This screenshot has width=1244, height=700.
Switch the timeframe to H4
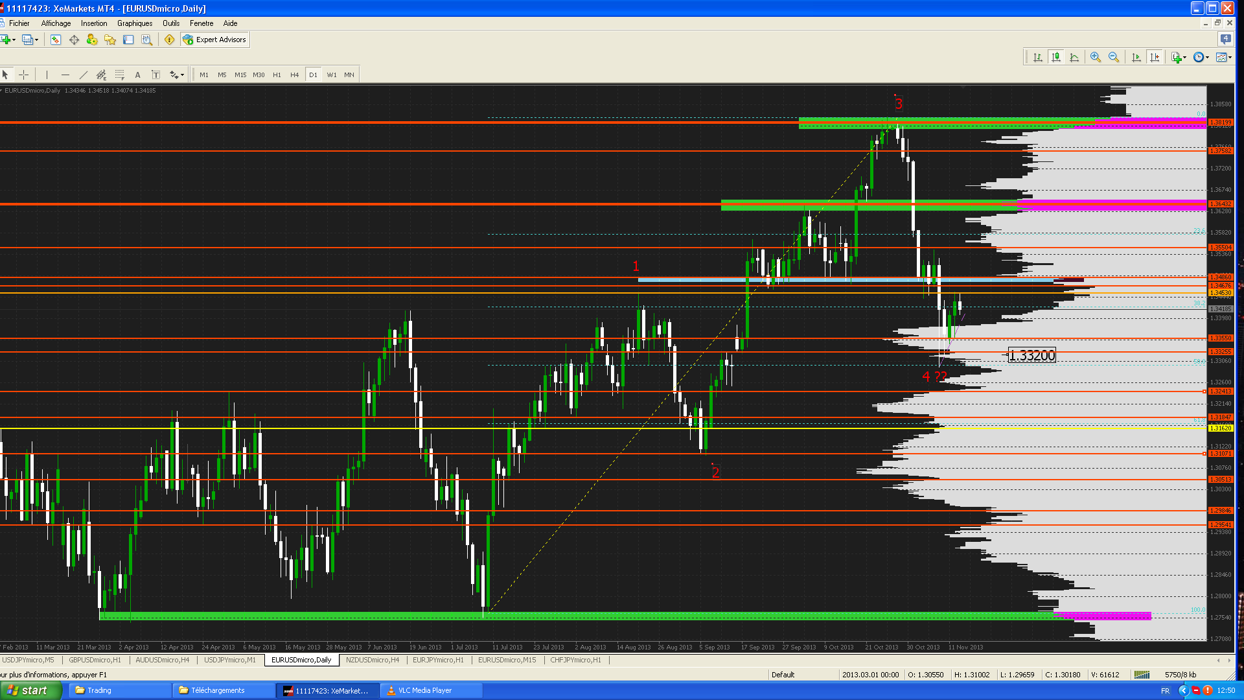(x=294, y=75)
